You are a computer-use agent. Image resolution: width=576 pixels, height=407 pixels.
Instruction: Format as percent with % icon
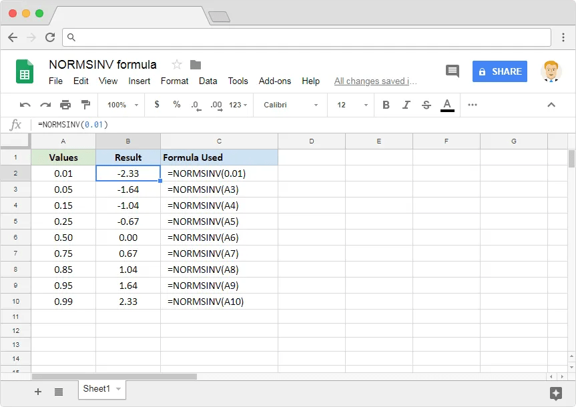177,105
